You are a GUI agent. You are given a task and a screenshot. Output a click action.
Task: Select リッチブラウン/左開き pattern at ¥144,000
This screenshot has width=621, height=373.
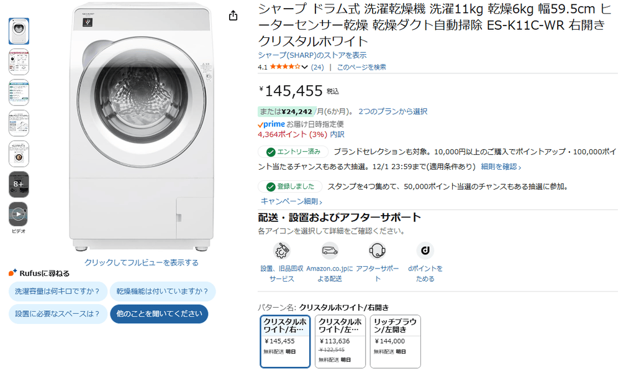tap(396, 341)
